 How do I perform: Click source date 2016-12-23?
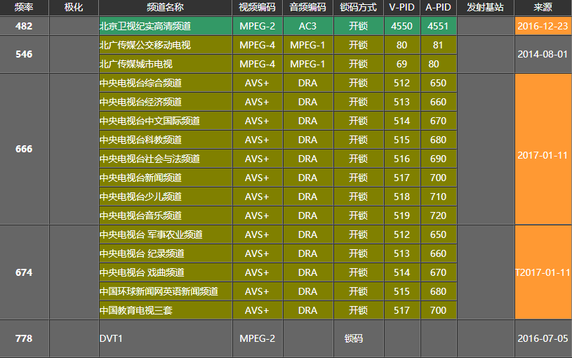(x=543, y=26)
